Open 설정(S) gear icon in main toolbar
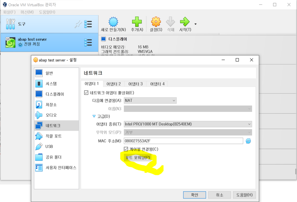This screenshot has width=297, height=202. tap(156, 21)
